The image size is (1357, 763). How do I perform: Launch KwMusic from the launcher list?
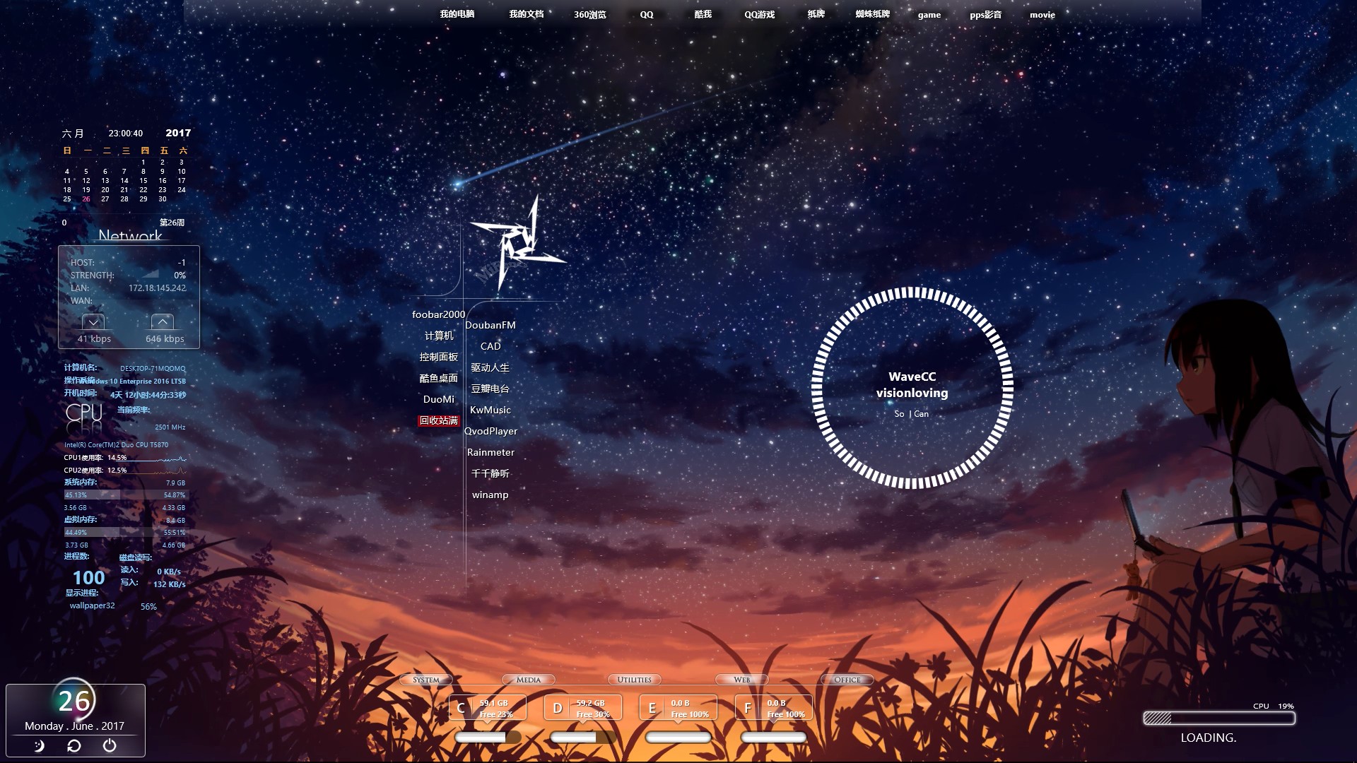tap(490, 410)
